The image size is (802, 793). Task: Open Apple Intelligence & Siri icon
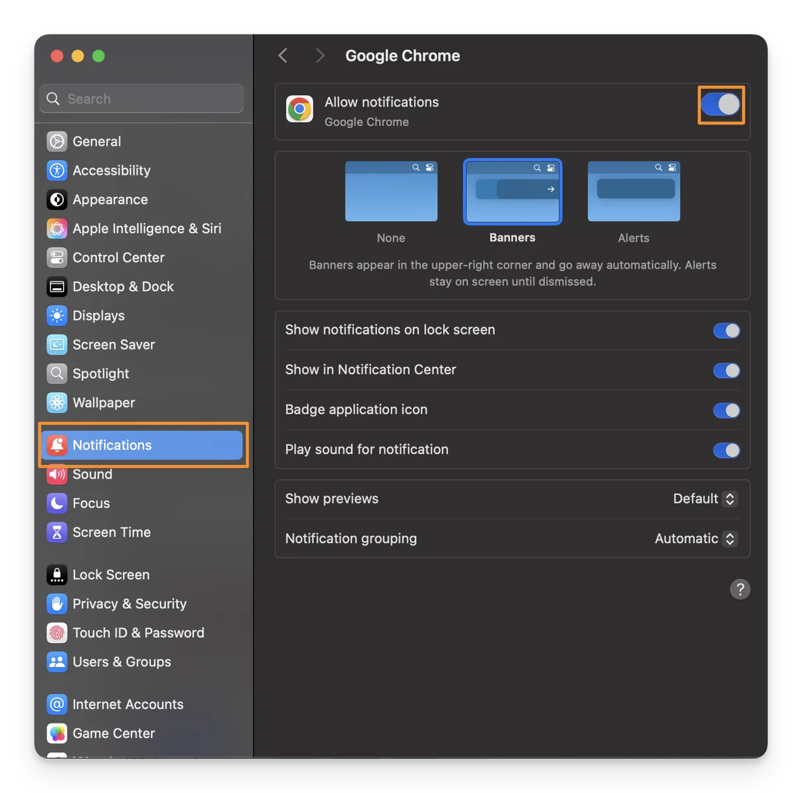57,228
